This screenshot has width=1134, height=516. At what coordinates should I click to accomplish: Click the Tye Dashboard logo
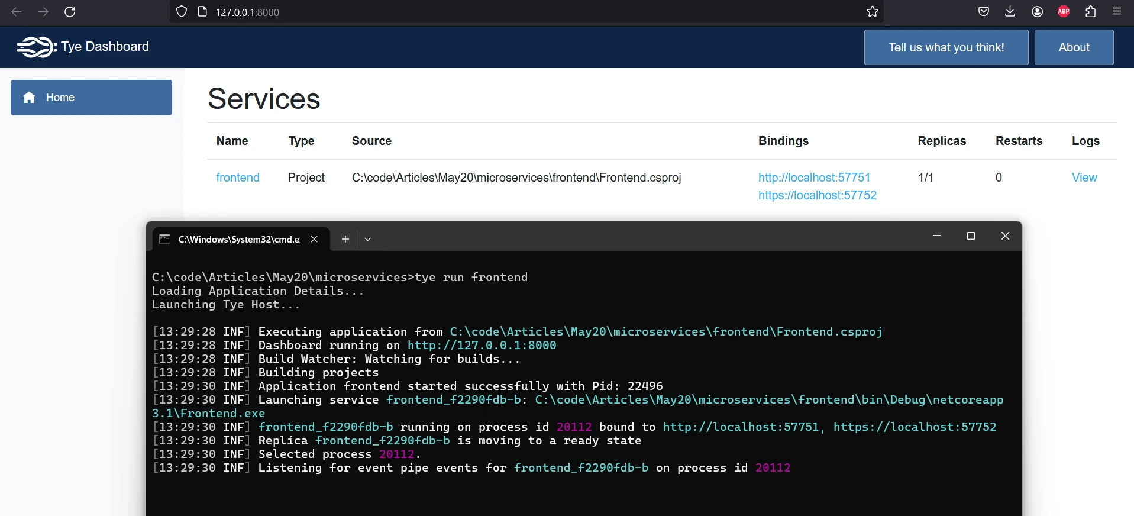(x=37, y=47)
